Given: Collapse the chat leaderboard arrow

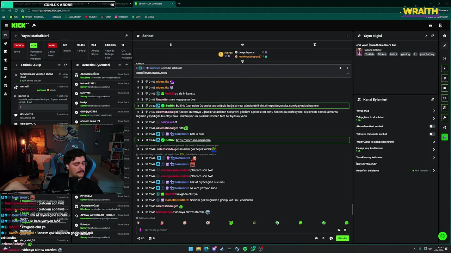Looking at the screenshot, I should coord(242,61).
